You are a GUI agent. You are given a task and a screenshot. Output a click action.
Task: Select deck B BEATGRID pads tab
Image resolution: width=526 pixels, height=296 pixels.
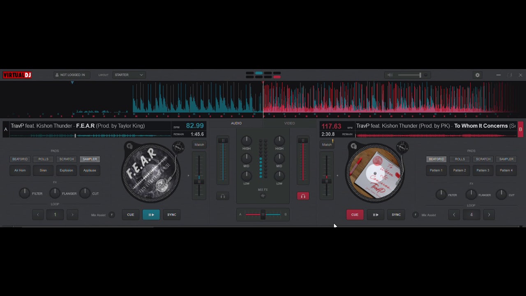coord(436,159)
